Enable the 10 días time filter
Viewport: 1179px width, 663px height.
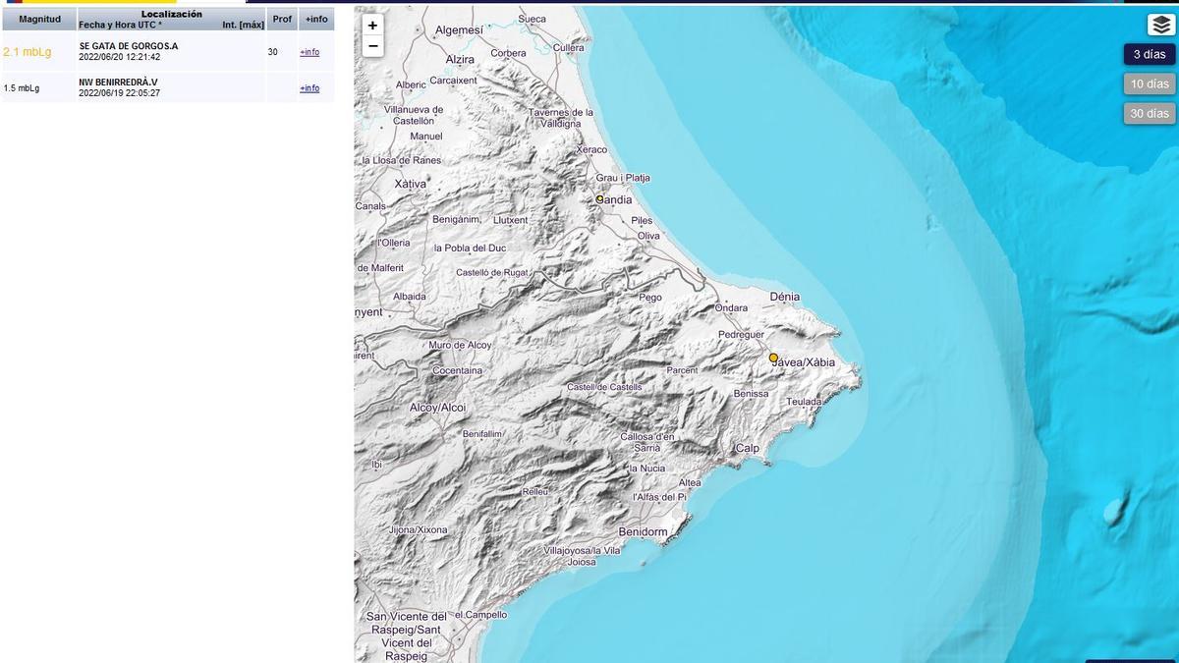click(1150, 83)
